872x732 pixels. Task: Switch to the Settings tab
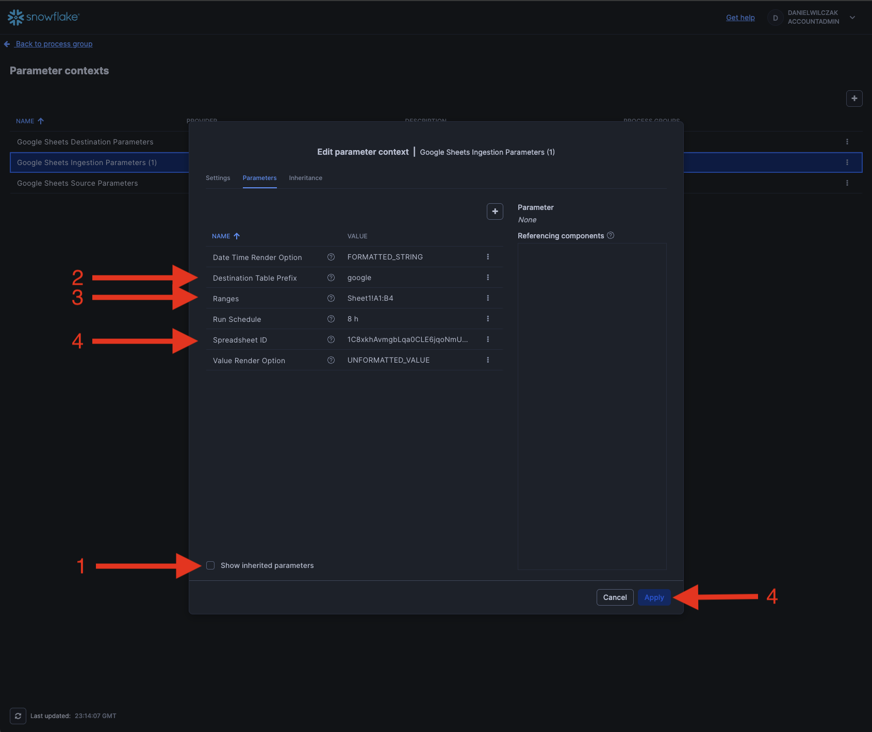pos(218,178)
